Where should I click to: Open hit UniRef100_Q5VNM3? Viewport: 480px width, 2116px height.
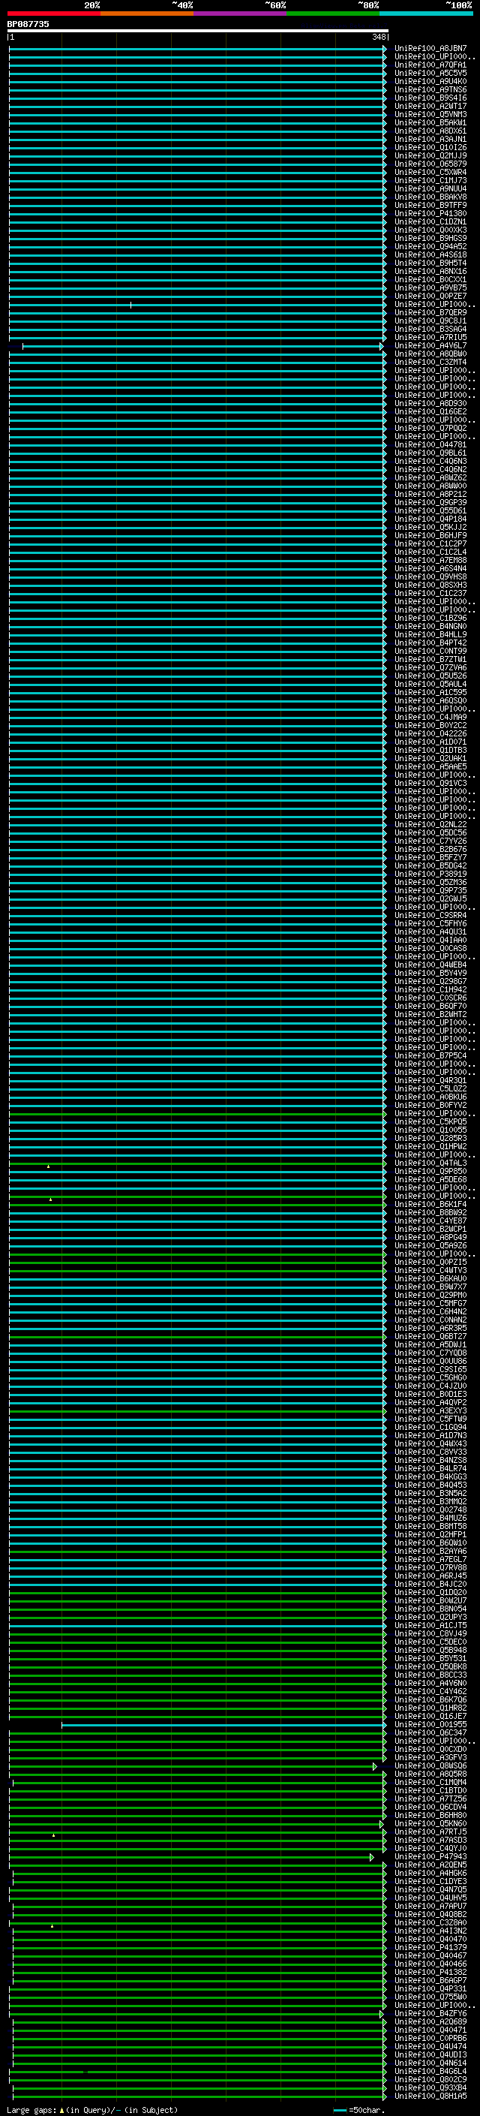click(430, 114)
